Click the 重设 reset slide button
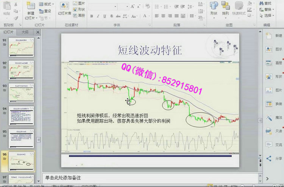Image resolution: width=284 pixels, height=187 pixels. pos(45,10)
